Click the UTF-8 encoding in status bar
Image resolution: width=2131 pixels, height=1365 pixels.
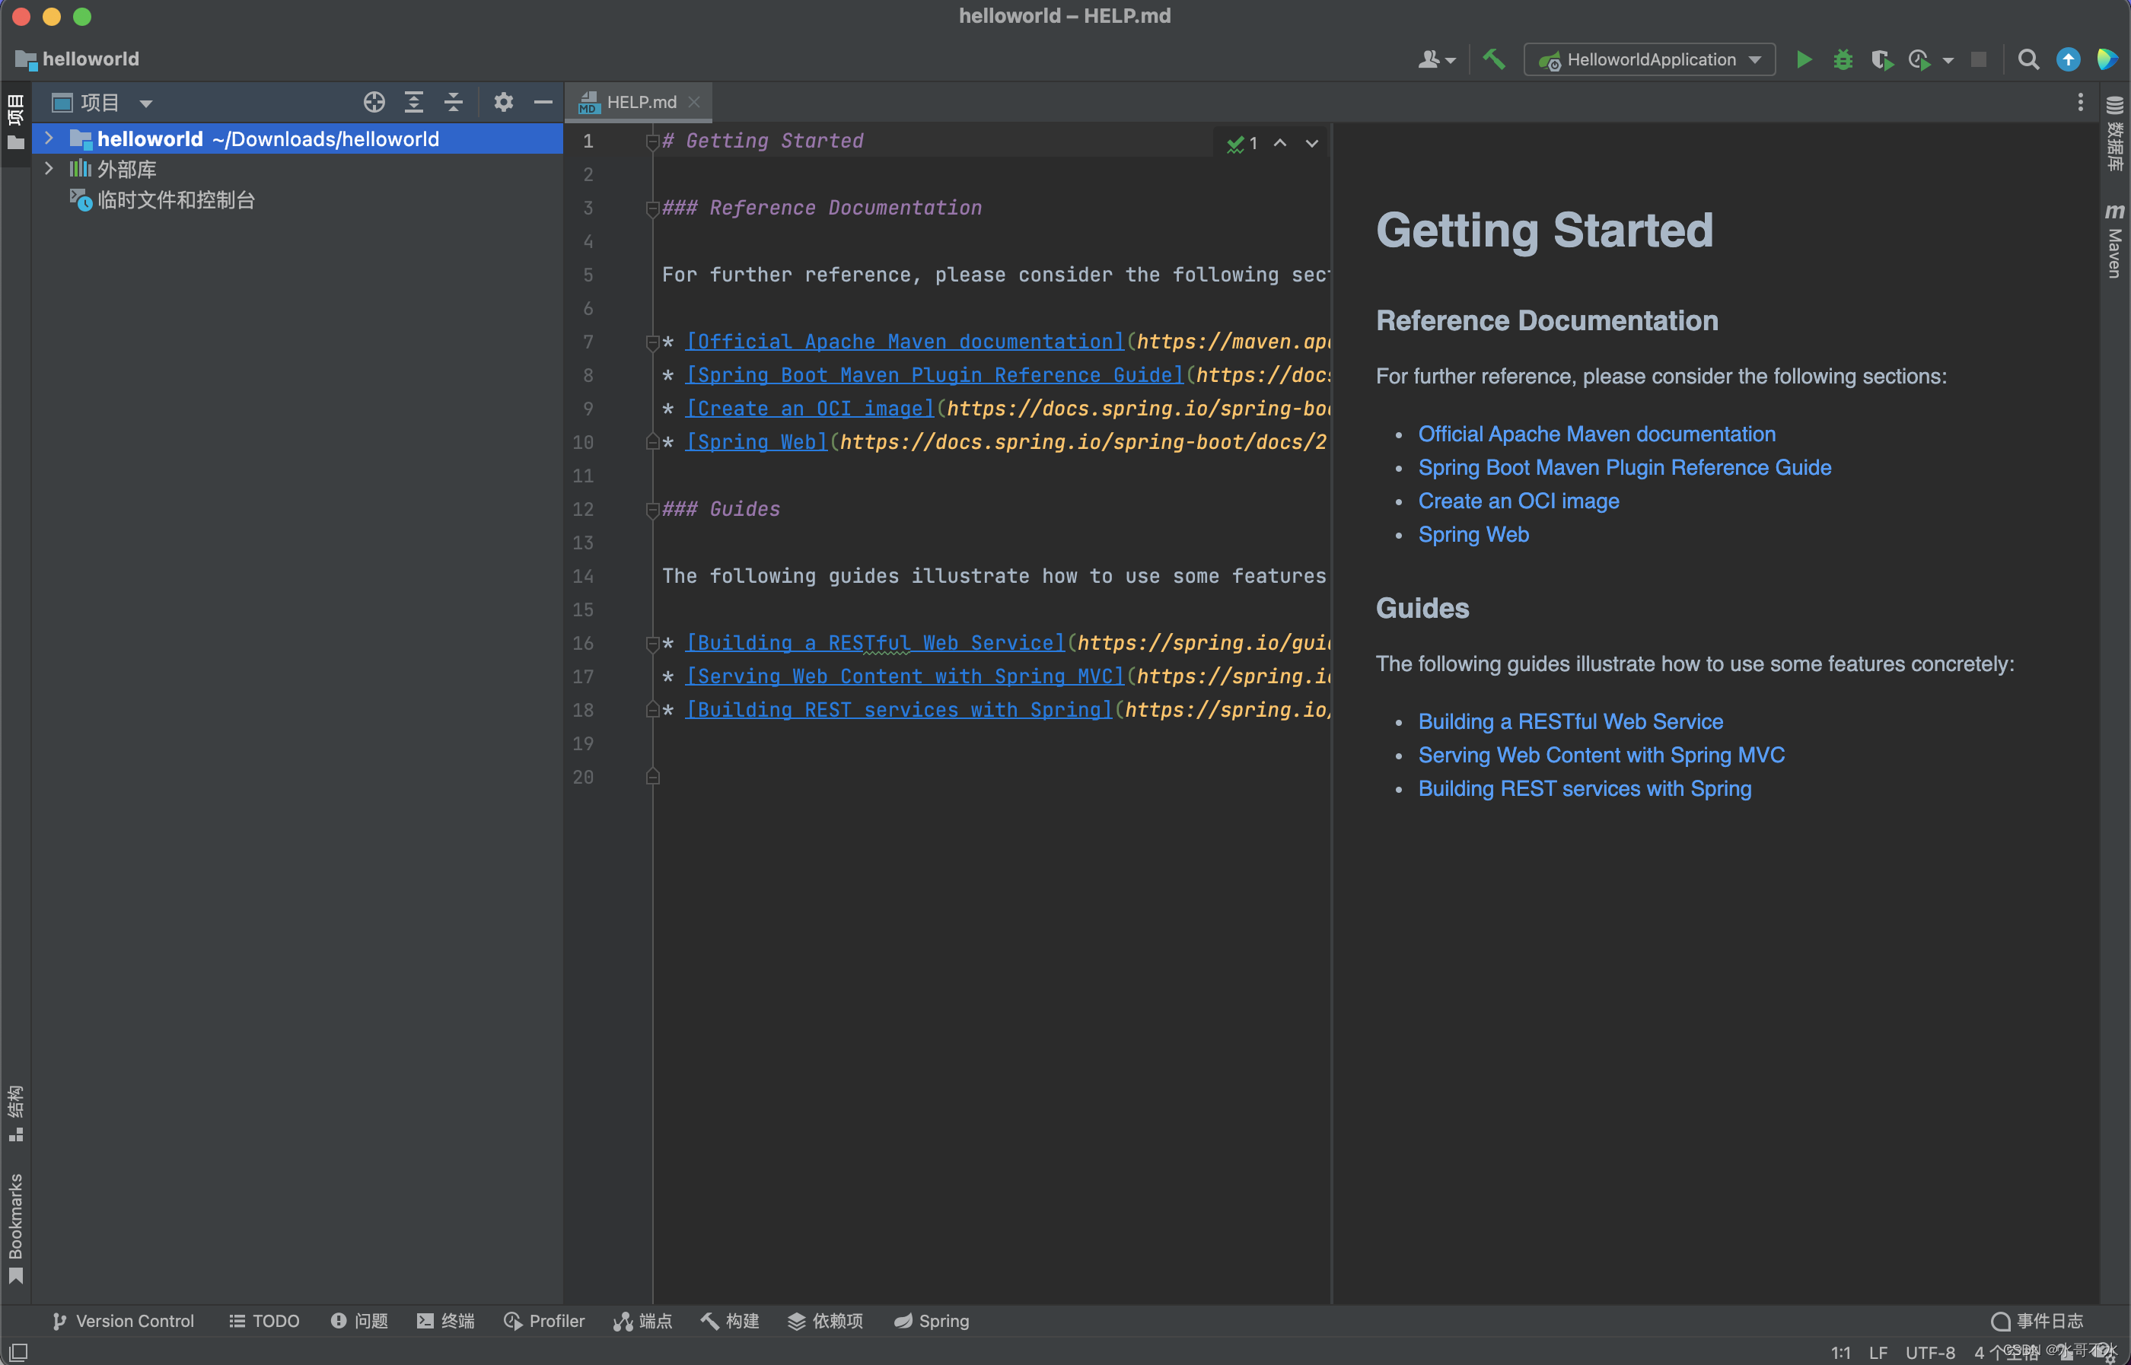click(x=1930, y=1353)
